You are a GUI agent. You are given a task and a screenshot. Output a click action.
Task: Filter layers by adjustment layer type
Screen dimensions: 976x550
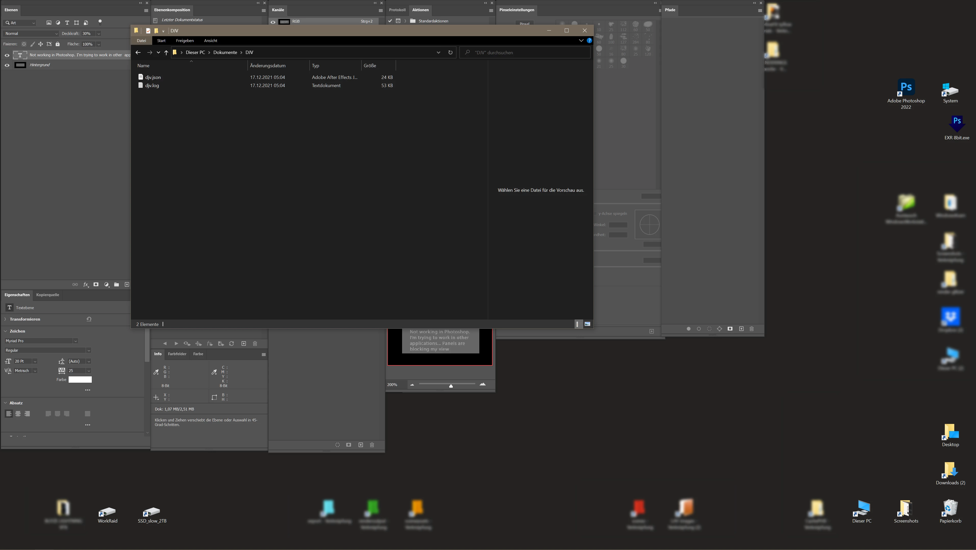coord(58,23)
